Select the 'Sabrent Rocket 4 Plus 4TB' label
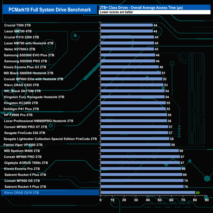This screenshot has height=213, width=213. point(26,175)
